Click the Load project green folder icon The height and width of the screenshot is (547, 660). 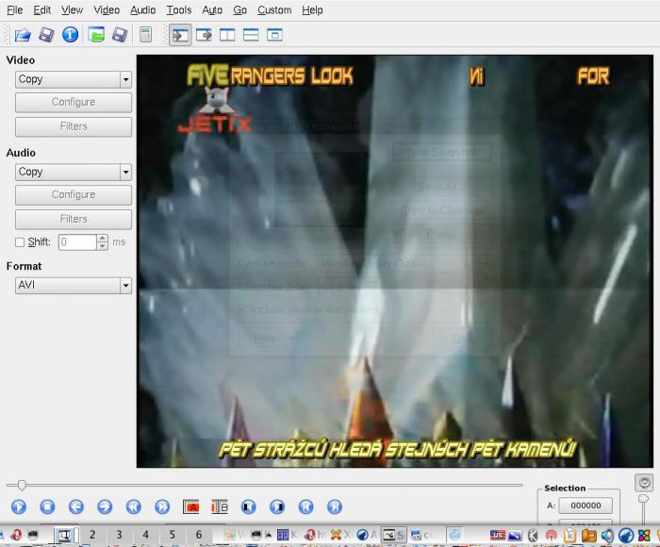click(x=96, y=35)
